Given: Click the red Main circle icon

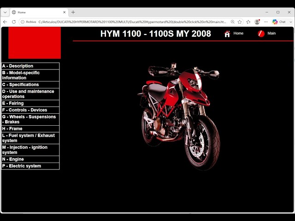Looking at the screenshot, I should pos(261,34).
